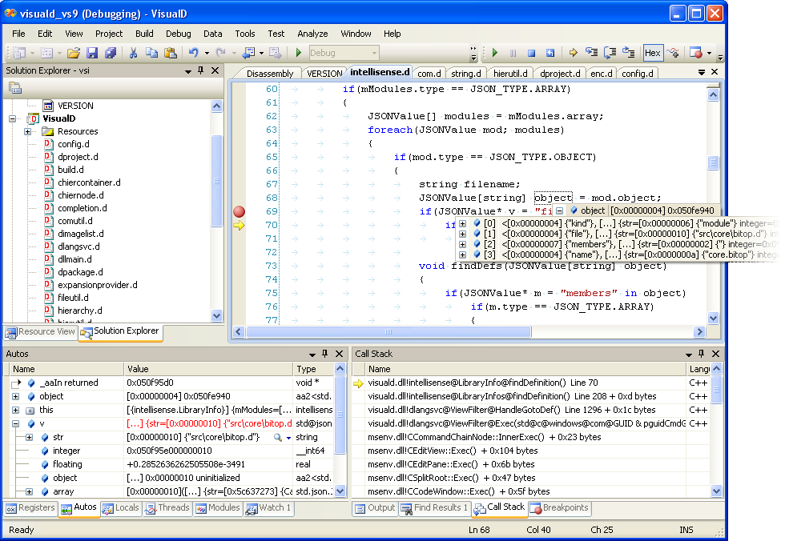Click the Cut scissors icon
Image resolution: width=785 pixels, height=541 pixels.
133,54
